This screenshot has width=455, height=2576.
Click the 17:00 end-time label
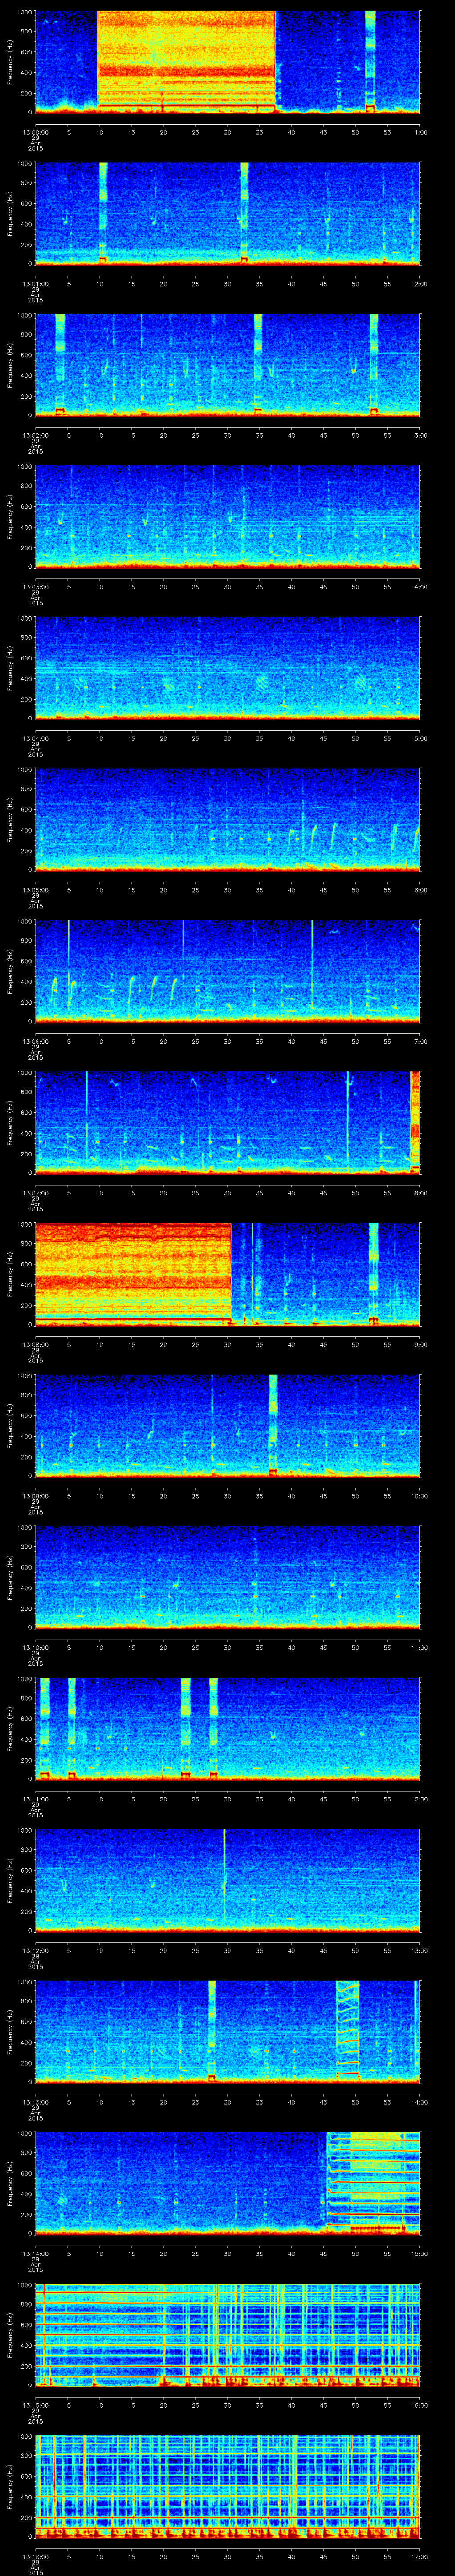click(419, 2556)
